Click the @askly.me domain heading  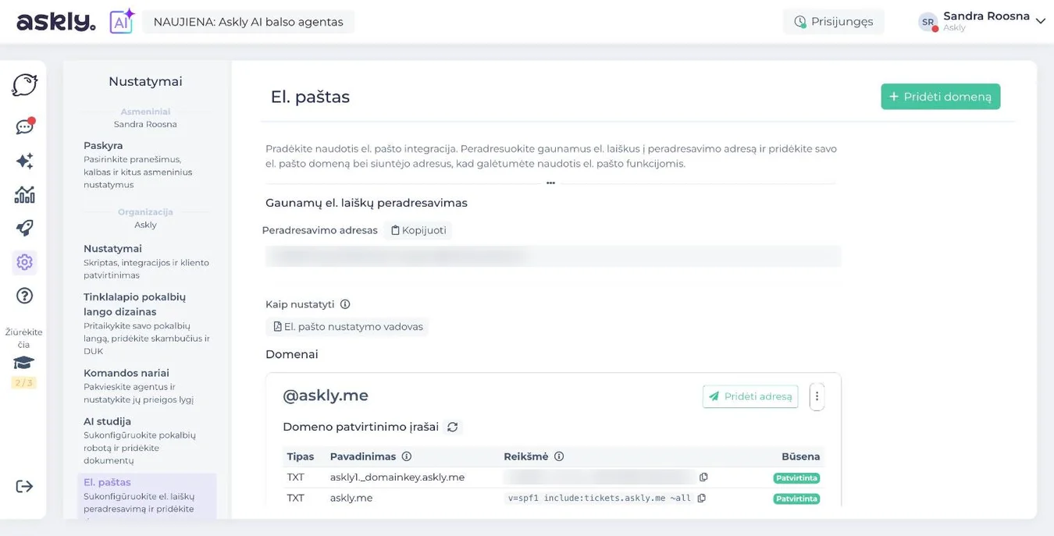326,396
